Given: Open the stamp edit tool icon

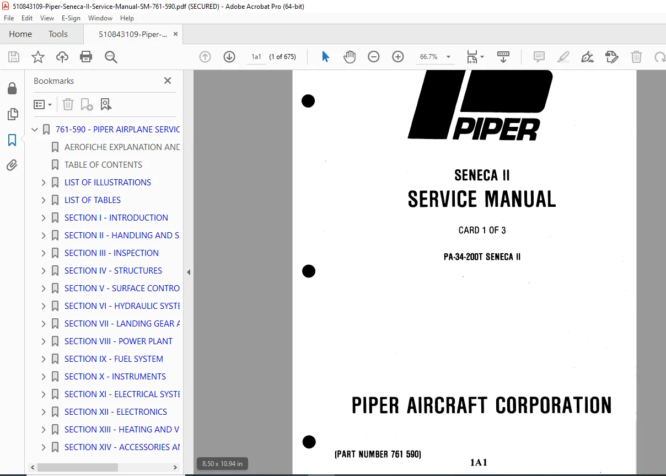Looking at the screenshot, I should [611, 57].
